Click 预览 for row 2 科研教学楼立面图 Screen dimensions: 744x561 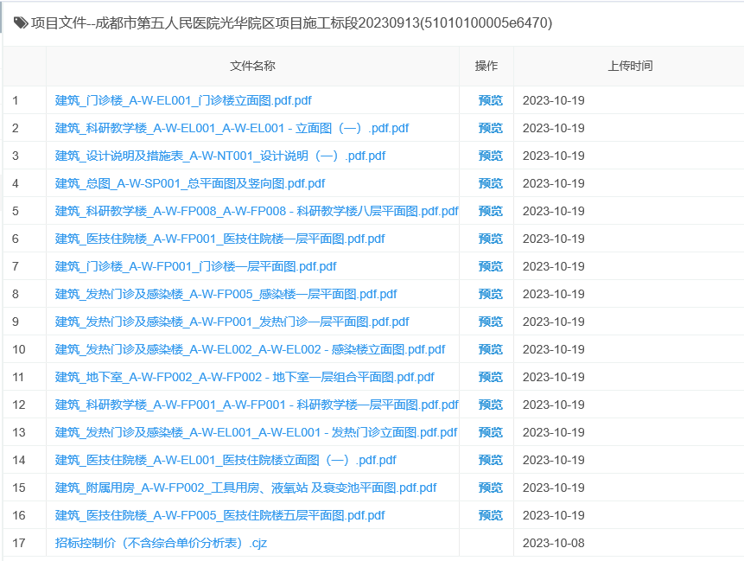490,128
